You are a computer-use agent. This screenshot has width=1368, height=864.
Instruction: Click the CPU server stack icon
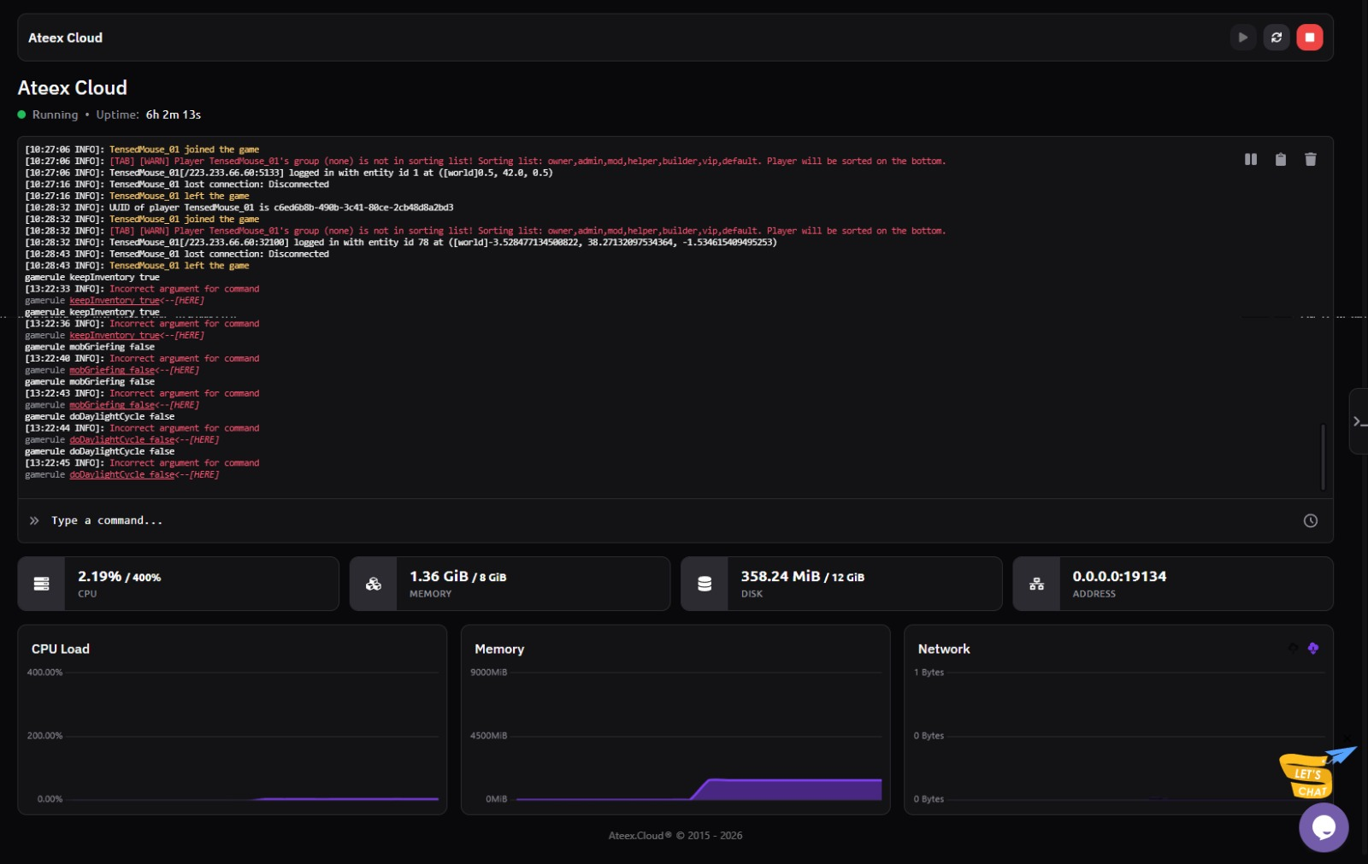click(x=41, y=584)
